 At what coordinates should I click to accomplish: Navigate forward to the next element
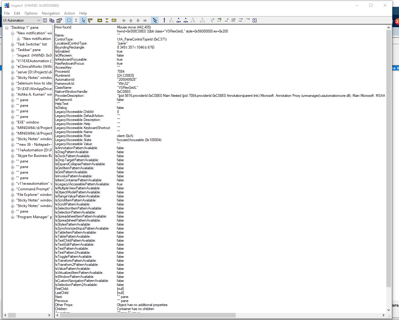click(x=144, y=20)
